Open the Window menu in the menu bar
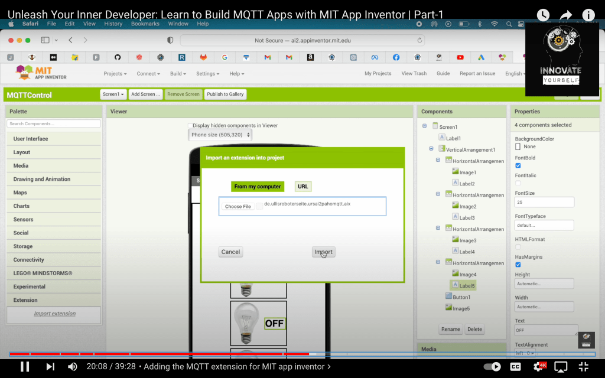This screenshot has height=378, width=605. [178, 24]
